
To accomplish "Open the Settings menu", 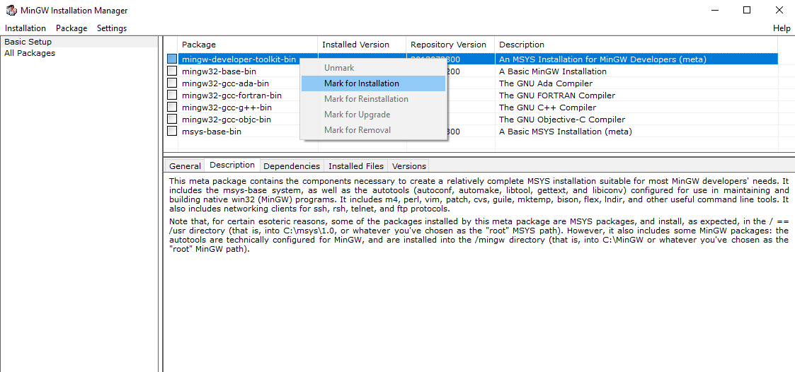I will pos(112,28).
